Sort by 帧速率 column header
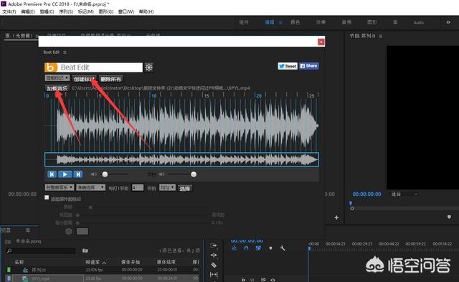Image resolution: width=459 pixels, height=282 pixels. click(x=93, y=262)
